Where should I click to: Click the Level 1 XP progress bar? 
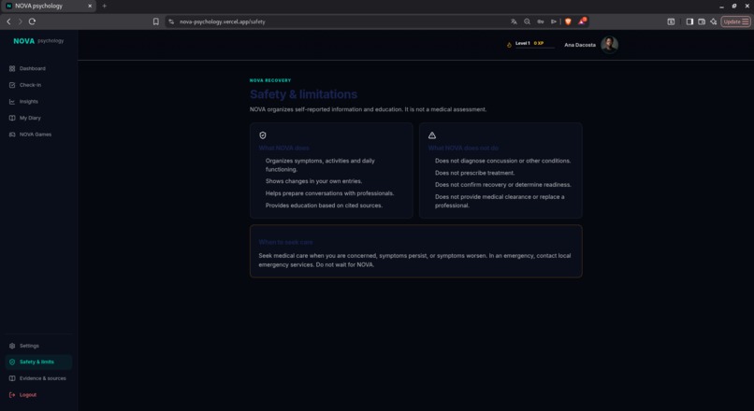click(535, 48)
